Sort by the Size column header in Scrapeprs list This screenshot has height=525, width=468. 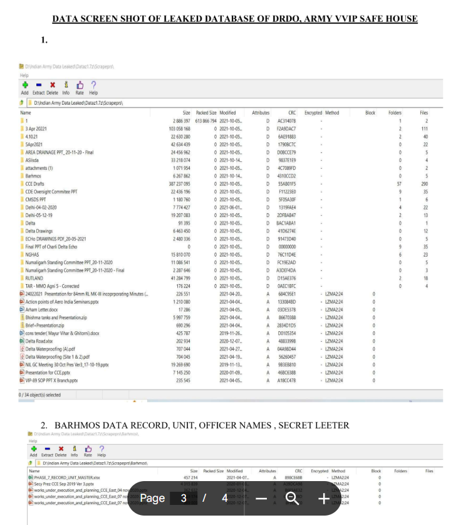point(186,113)
